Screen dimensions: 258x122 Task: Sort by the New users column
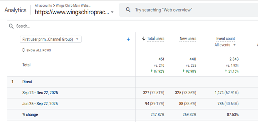pos(188,39)
